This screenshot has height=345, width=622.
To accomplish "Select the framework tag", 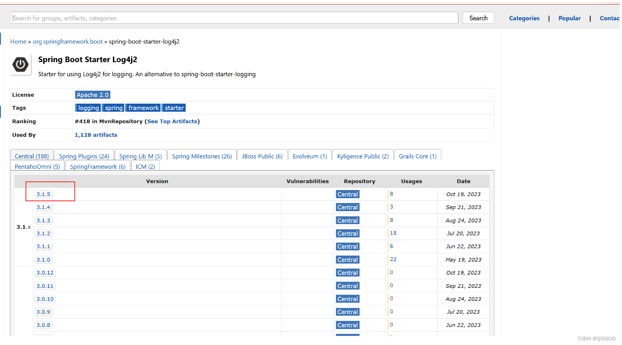I will coord(144,108).
